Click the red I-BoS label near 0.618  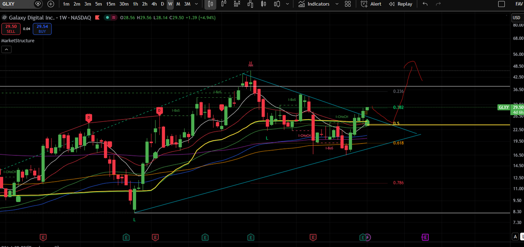(329, 148)
